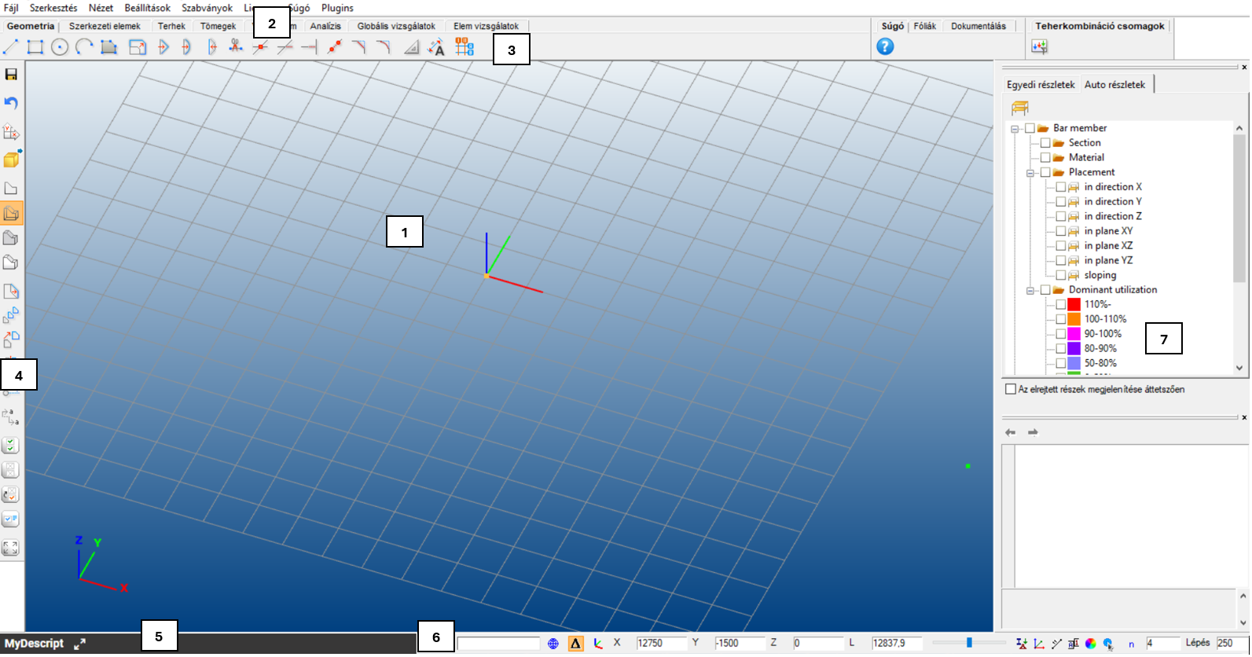Check the 'in plane XY' checkbox
This screenshot has width=1252, height=657.
(x=1061, y=231)
